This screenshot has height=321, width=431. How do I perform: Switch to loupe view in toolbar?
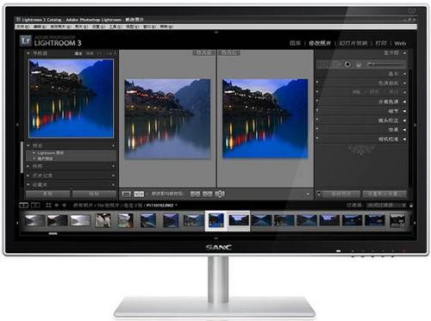tap(126, 194)
